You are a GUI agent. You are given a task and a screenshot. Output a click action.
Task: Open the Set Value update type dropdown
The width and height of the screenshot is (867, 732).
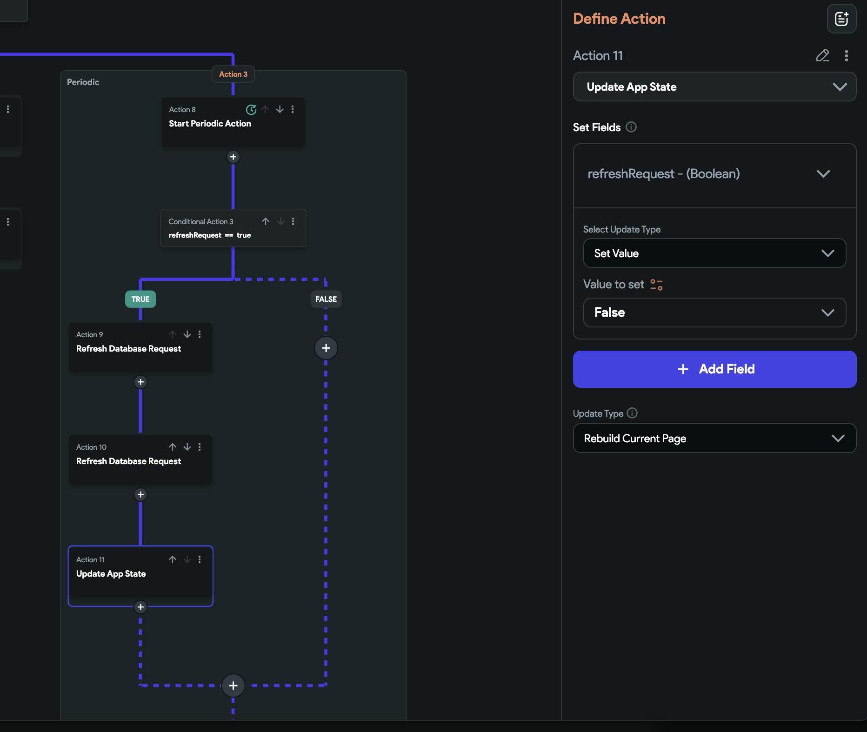point(714,253)
